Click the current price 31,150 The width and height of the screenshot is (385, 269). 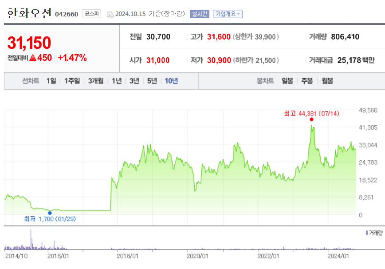29,43
